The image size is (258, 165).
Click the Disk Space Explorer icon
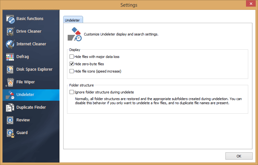(x=10, y=70)
